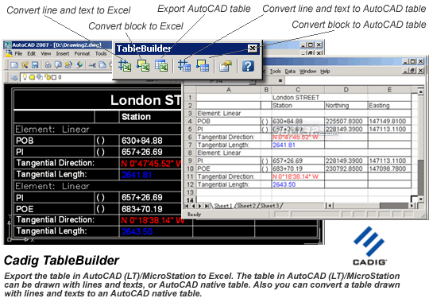The image size is (429, 302).
Task: Select column A header in Excel
Action: pyautogui.click(x=229, y=90)
